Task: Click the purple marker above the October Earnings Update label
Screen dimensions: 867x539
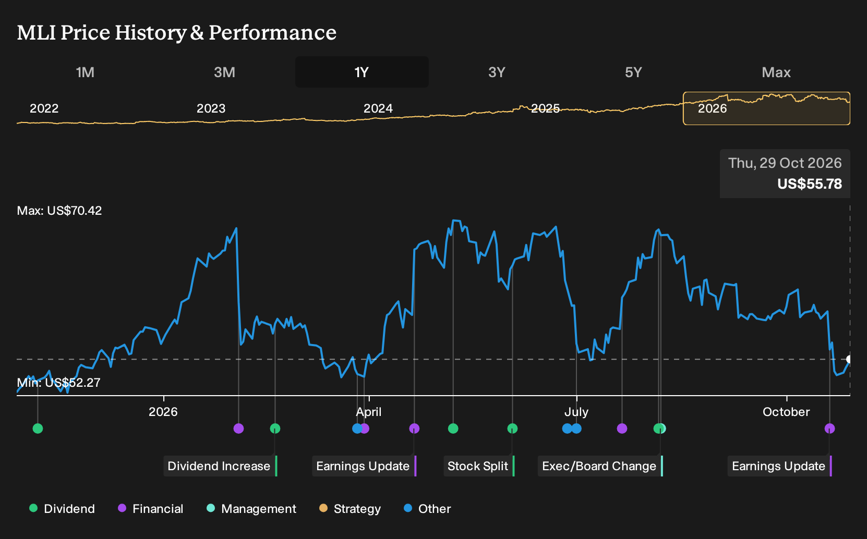Action: (829, 428)
